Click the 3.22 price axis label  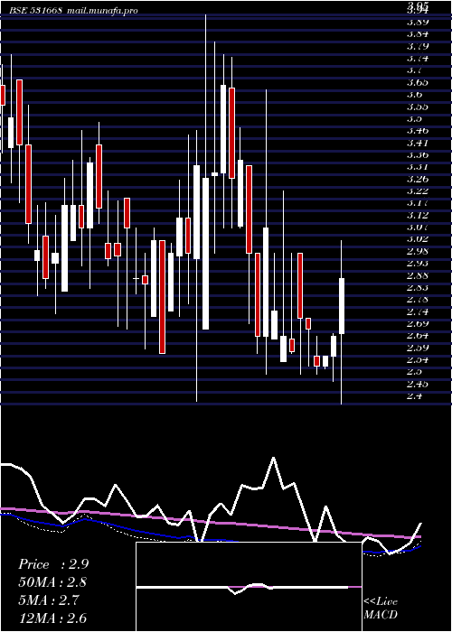click(418, 191)
